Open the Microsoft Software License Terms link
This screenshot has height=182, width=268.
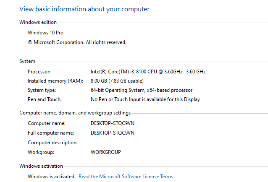[126, 177]
